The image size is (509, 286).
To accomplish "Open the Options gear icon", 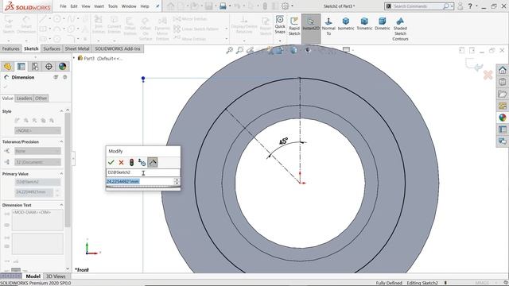I will coord(285,6).
